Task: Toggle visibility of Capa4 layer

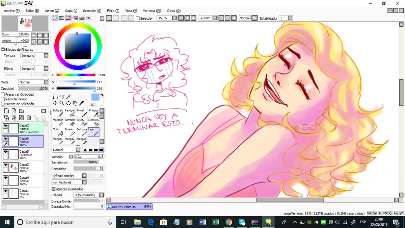Action: coord(5,178)
